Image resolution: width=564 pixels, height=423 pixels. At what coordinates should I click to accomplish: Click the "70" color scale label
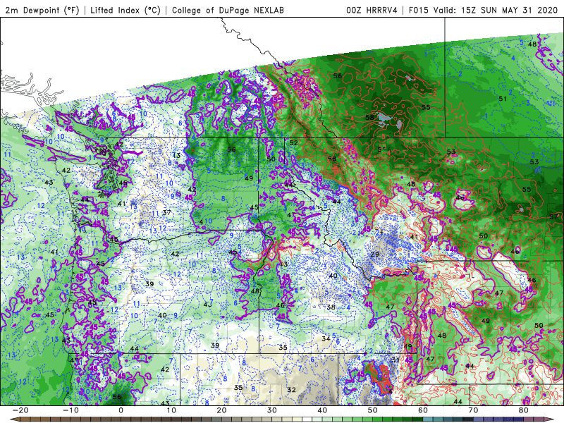pyautogui.click(x=473, y=410)
